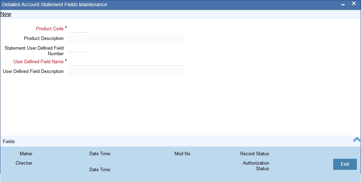Viewport: 361px width, 182px height.
Task: Click the Exit button
Action: click(x=345, y=164)
